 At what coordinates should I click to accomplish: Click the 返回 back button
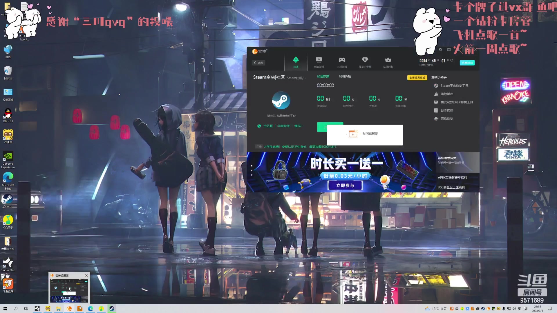[258, 63]
